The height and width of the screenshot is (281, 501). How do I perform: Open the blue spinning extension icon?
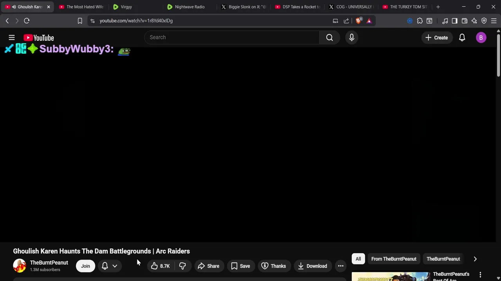(x=410, y=21)
